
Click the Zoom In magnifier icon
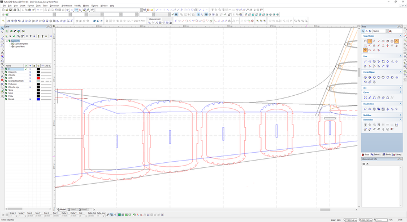(x=46, y=10)
